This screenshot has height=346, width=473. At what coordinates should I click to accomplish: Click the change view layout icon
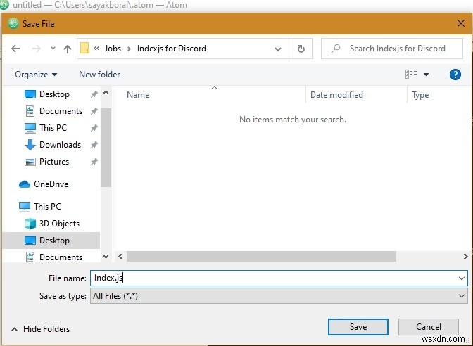click(x=411, y=74)
